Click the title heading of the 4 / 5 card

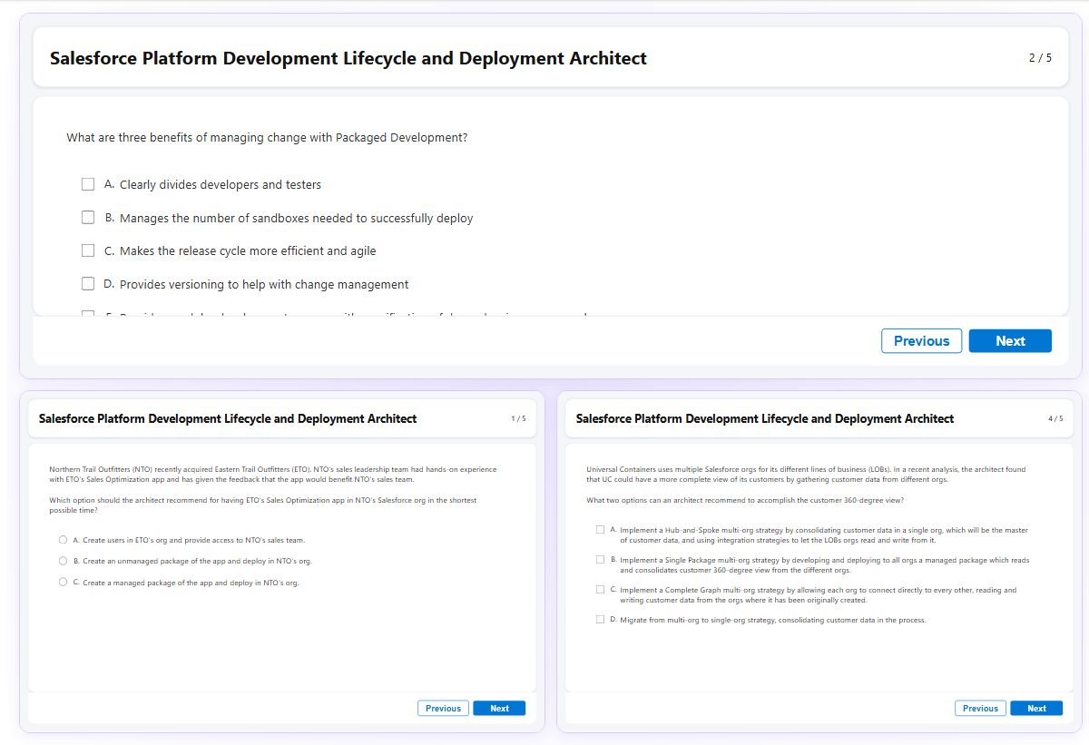point(765,419)
